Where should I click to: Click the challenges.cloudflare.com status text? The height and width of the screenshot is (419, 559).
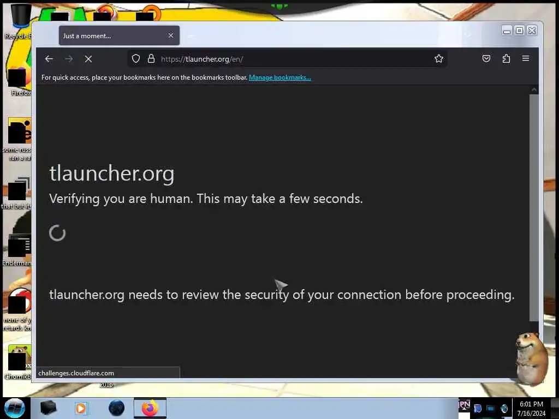coord(76,373)
